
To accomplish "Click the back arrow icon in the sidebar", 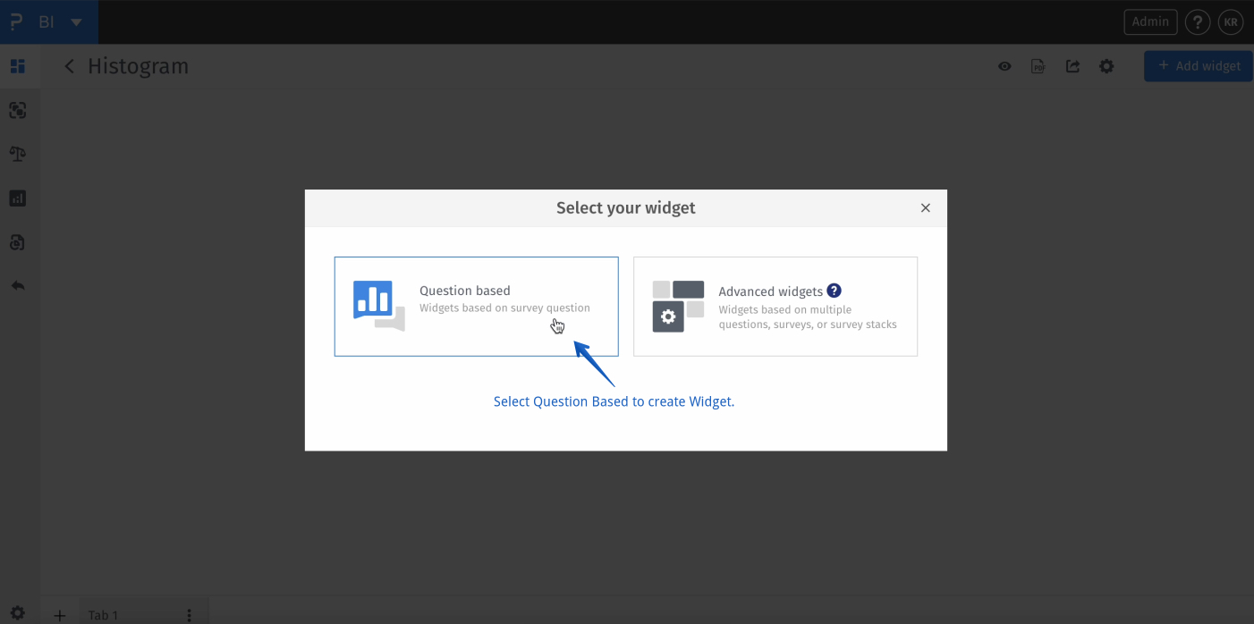I will [18, 285].
